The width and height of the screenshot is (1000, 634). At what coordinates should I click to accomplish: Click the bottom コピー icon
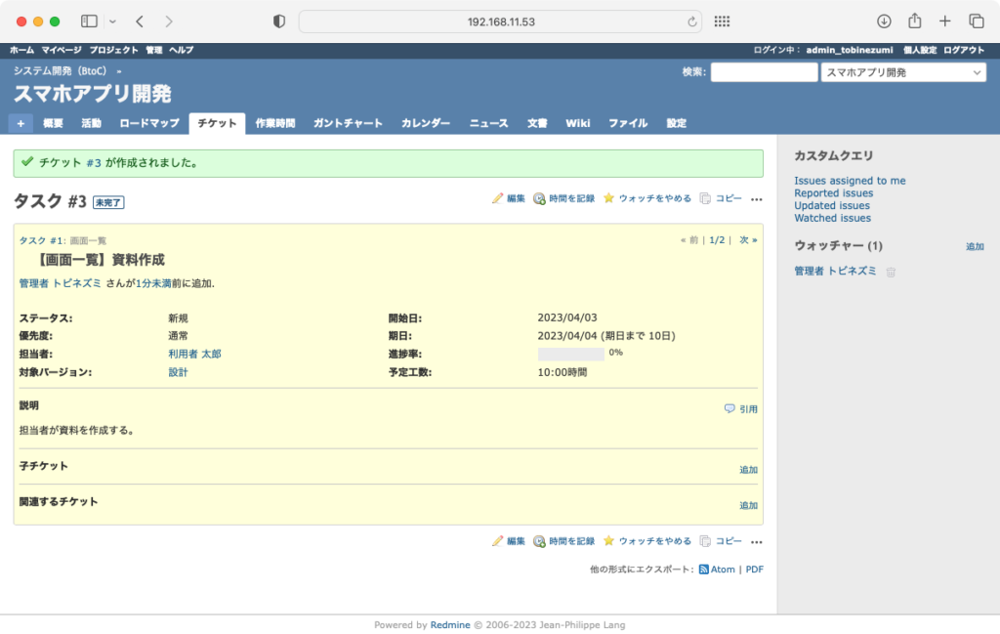coord(705,541)
